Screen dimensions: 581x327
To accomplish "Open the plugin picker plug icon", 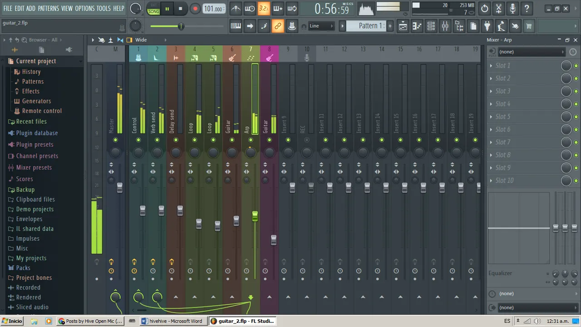I will pyautogui.click(x=487, y=26).
